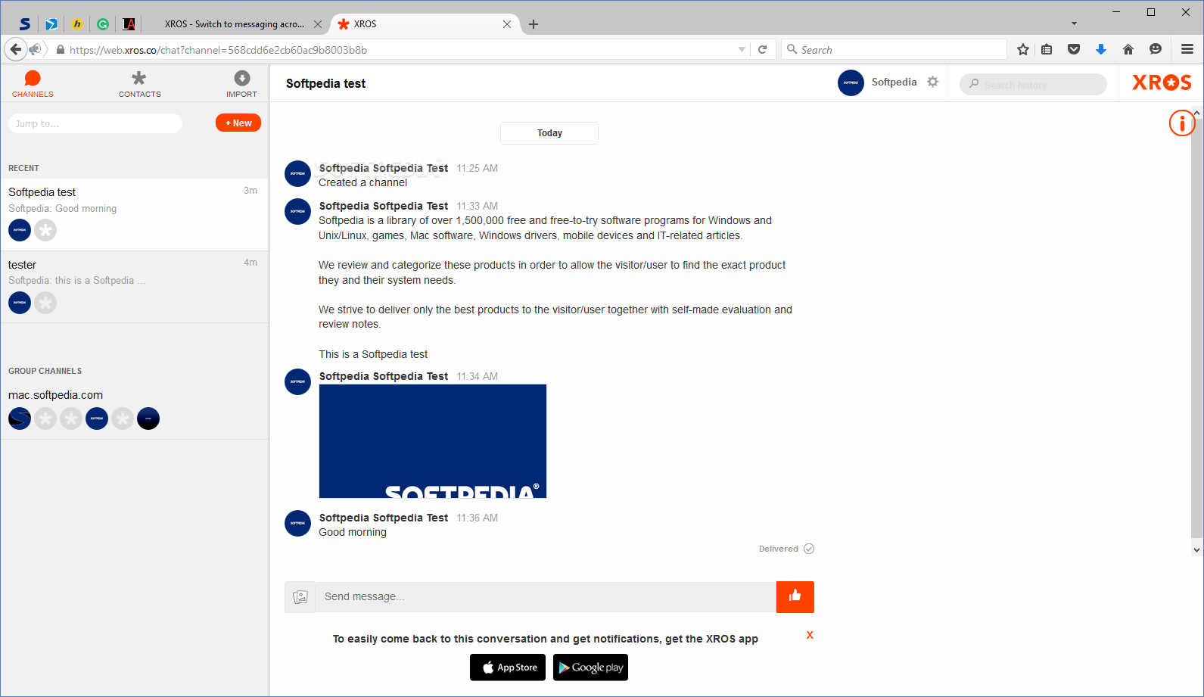Open a new browser tab
The width and height of the screenshot is (1204, 697).
point(534,24)
